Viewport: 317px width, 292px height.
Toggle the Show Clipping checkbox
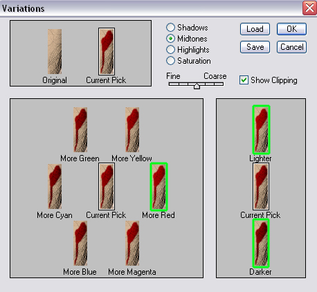coord(244,80)
